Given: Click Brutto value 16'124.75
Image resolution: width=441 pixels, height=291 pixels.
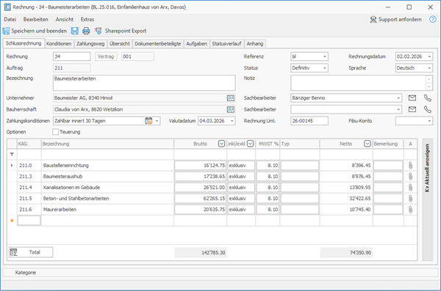Looking at the screenshot, I should [x=200, y=165].
